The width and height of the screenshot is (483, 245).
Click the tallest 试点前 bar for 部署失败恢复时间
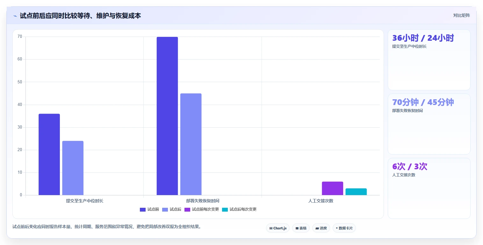pyautogui.click(x=167, y=116)
